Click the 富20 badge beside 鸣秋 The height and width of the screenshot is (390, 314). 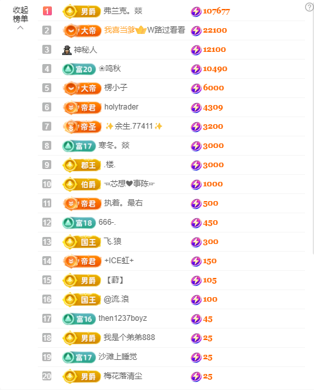79,69
